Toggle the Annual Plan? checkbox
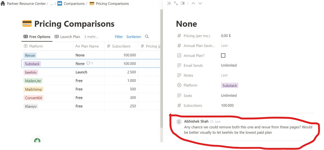This screenshot has height=150, width=324. tap(223, 55)
